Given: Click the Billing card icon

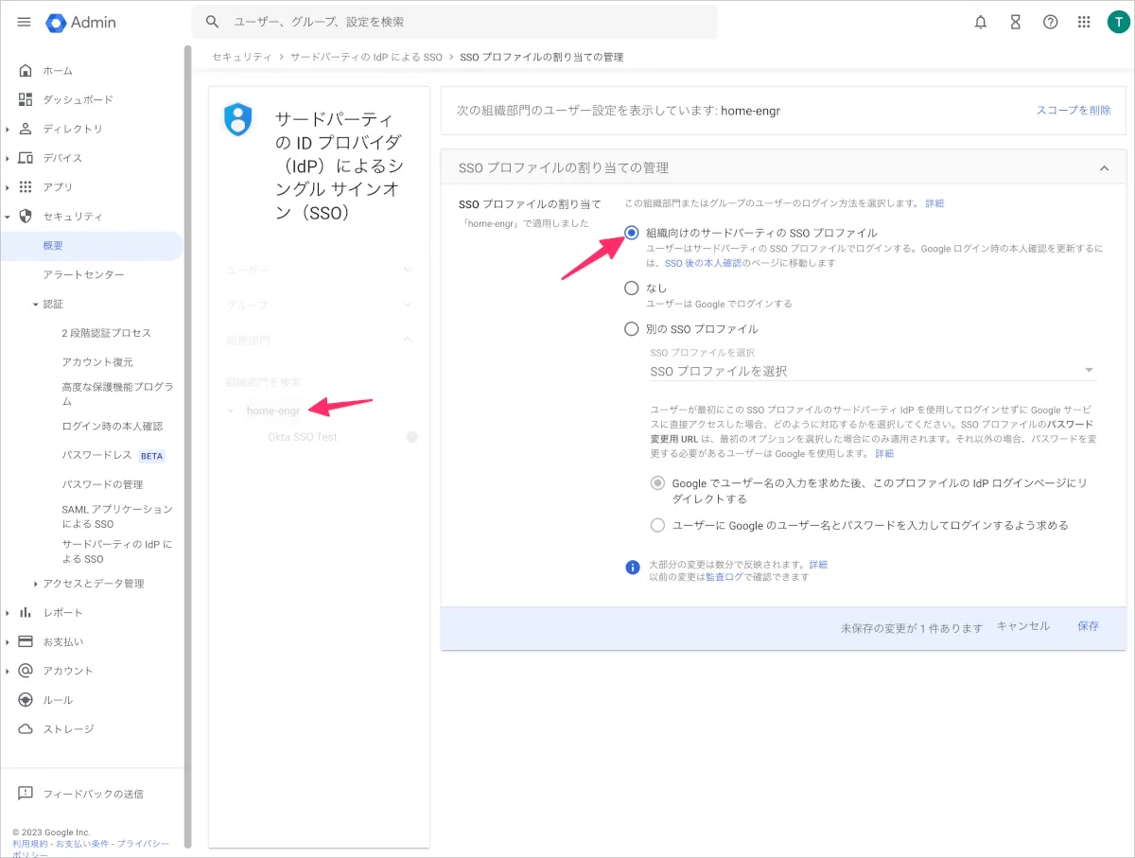Looking at the screenshot, I should [26, 641].
